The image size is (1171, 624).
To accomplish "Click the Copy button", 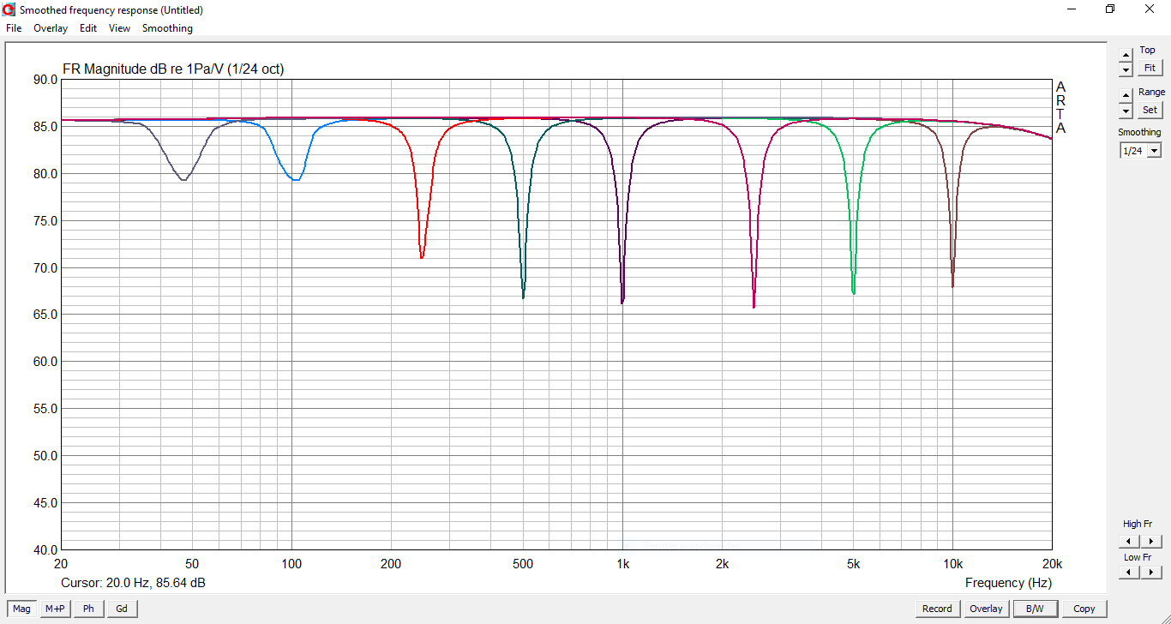I will (1084, 609).
